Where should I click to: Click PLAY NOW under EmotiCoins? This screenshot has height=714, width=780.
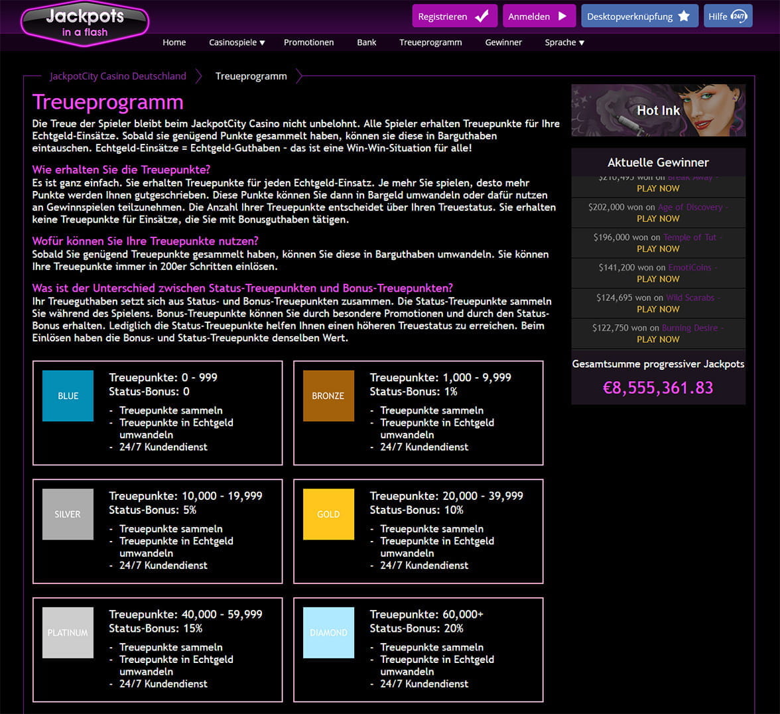tap(658, 280)
